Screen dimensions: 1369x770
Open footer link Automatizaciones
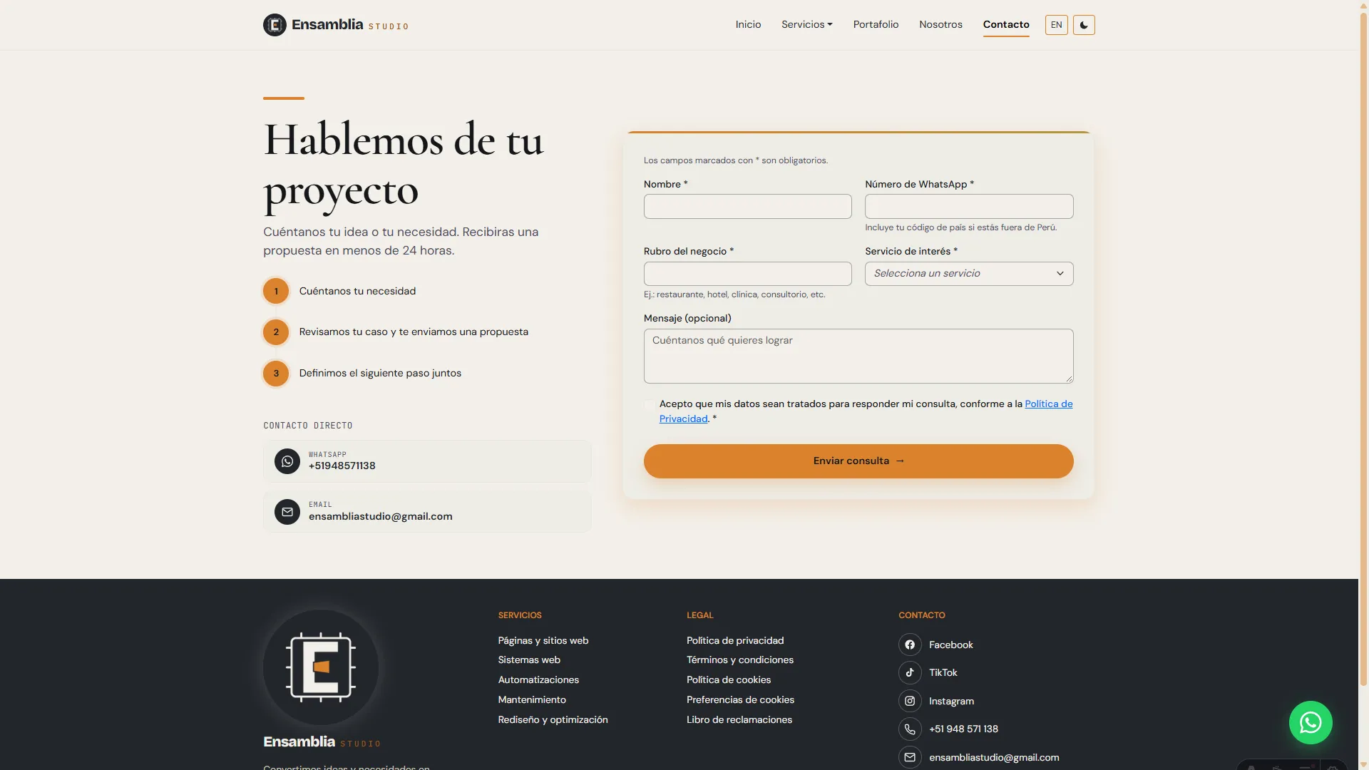pyautogui.click(x=538, y=679)
